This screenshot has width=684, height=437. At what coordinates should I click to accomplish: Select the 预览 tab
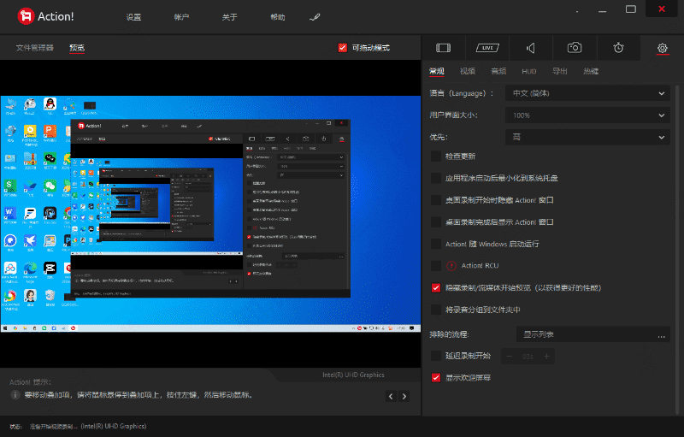pos(77,48)
